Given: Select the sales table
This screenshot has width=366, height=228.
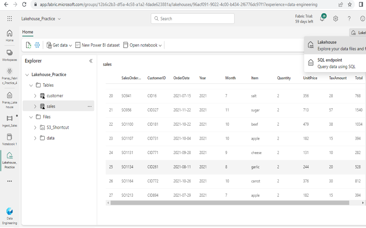Looking at the screenshot, I should [x=51, y=106].
